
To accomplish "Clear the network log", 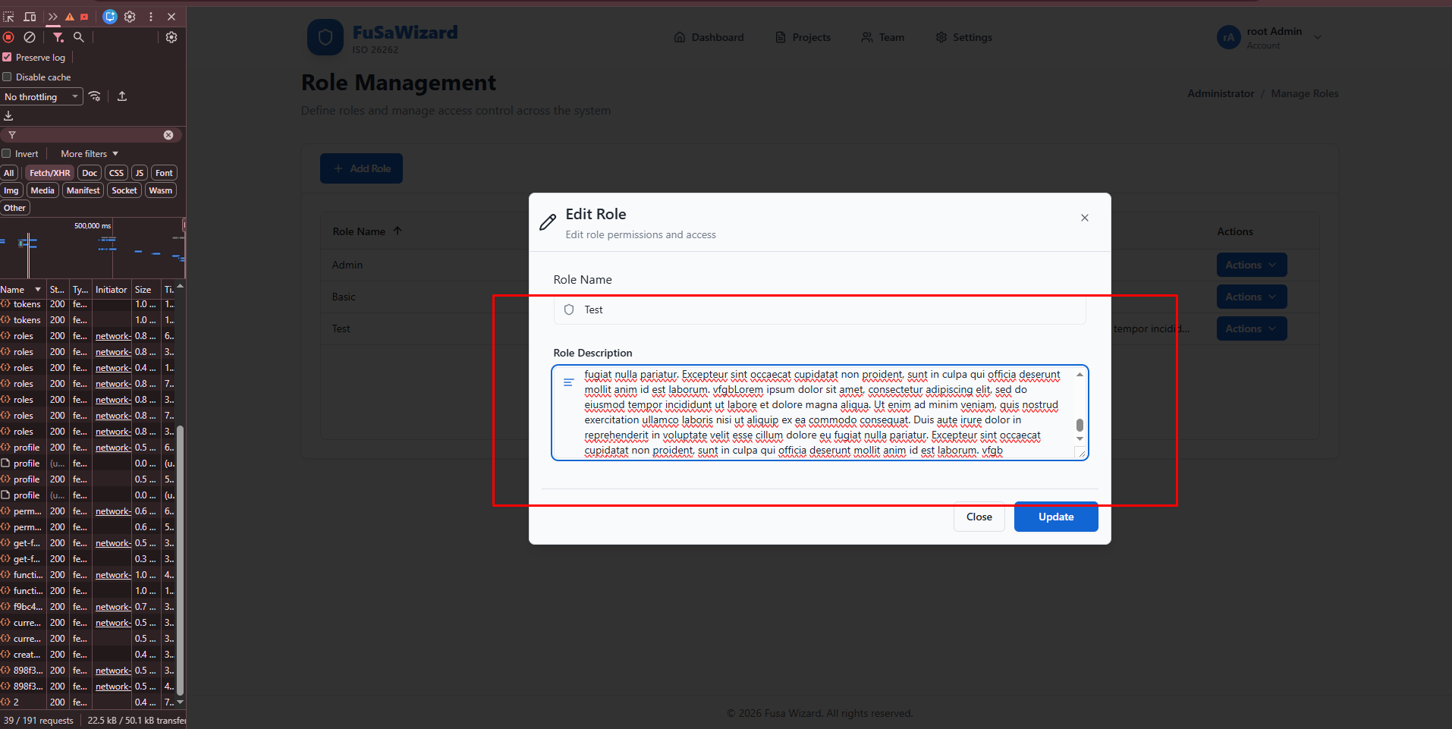I will (30, 37).
